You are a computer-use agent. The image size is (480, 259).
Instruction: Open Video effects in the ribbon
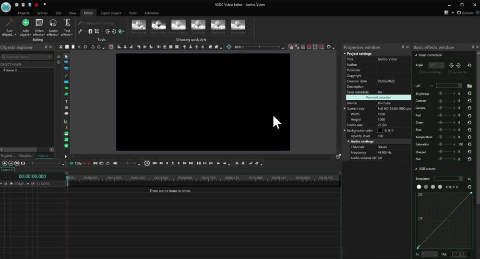pyautogui.click(x=39, y=27)
